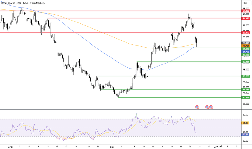The image size is (252, 149).
Task: Click the yellow 61.16 RSI average label
Action: [x=245, y=123]
